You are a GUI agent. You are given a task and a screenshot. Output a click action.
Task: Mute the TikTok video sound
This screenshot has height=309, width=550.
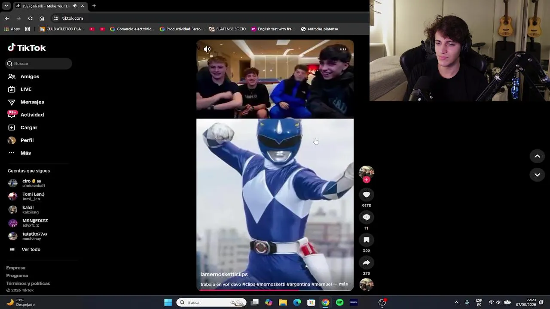pos(207,49)
